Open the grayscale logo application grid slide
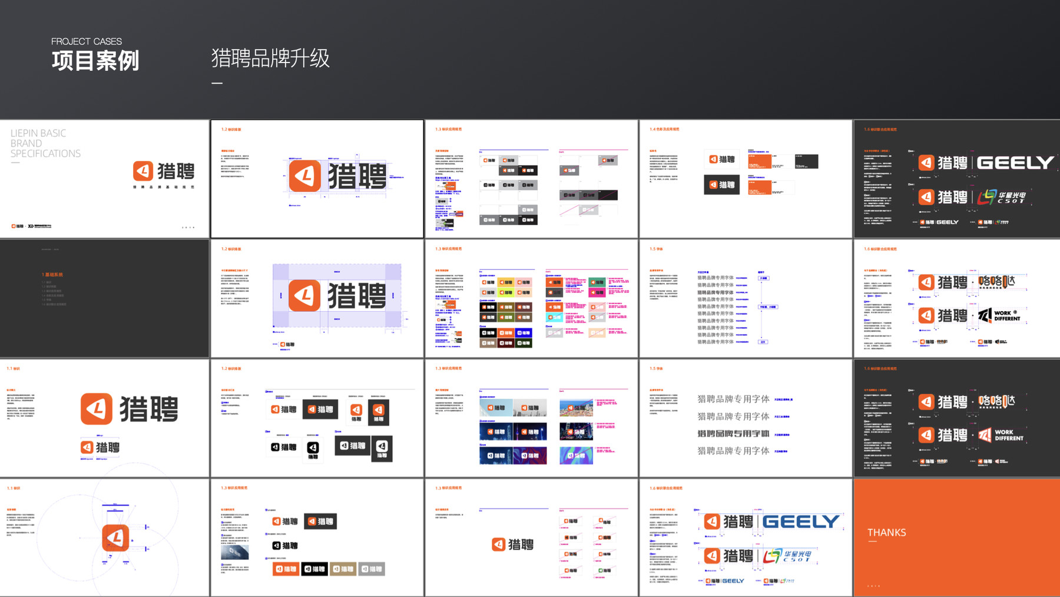Image resolution: width=1060 pixels, height=597 pixels. (x=531, y=179)
